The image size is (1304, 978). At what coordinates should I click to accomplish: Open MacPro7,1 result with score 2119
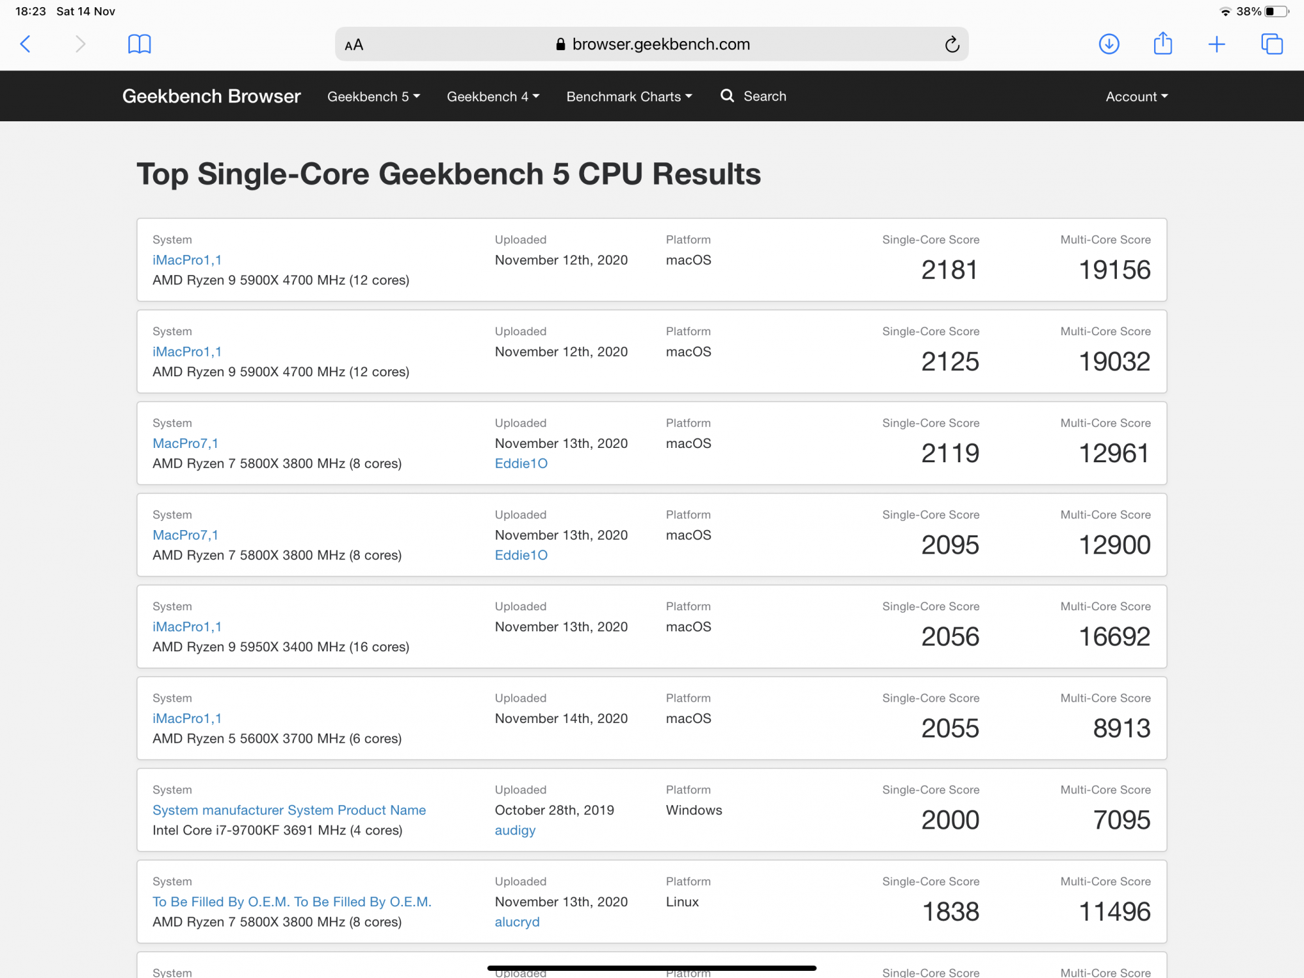tap(185, 443)
